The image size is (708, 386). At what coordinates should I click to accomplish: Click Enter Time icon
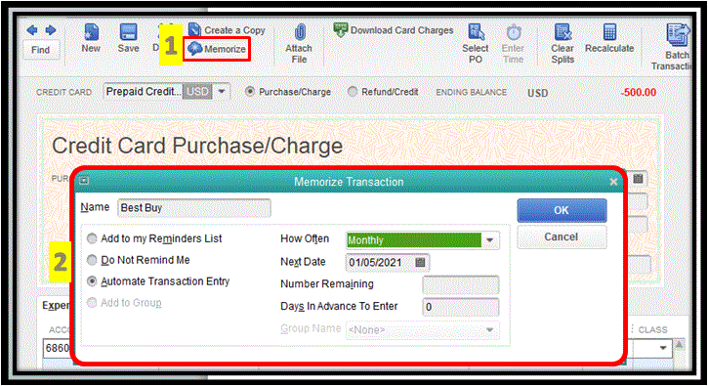(513, 44)
